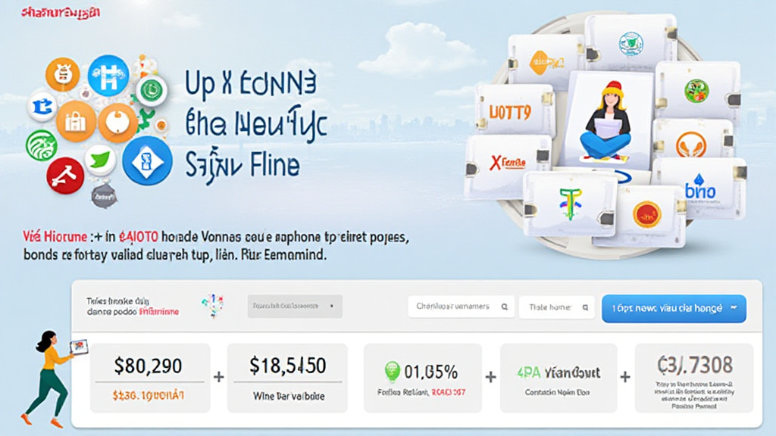Image resolution: width=776 pixels, height=436 pixels.
Task: Open the card with colorful T logo
Action: 571,204
